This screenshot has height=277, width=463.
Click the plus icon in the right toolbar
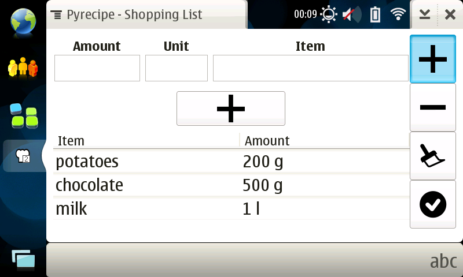[432, 59]
